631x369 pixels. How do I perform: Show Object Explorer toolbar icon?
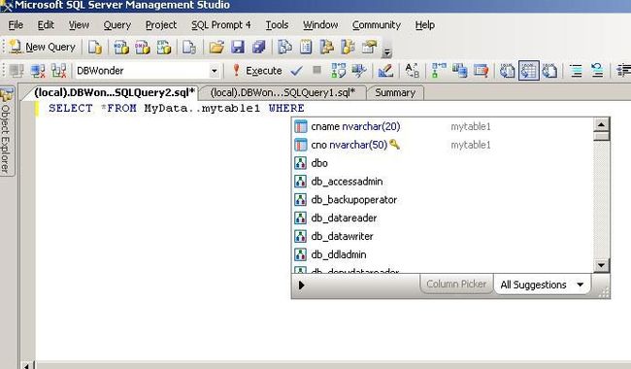[327, 47]
